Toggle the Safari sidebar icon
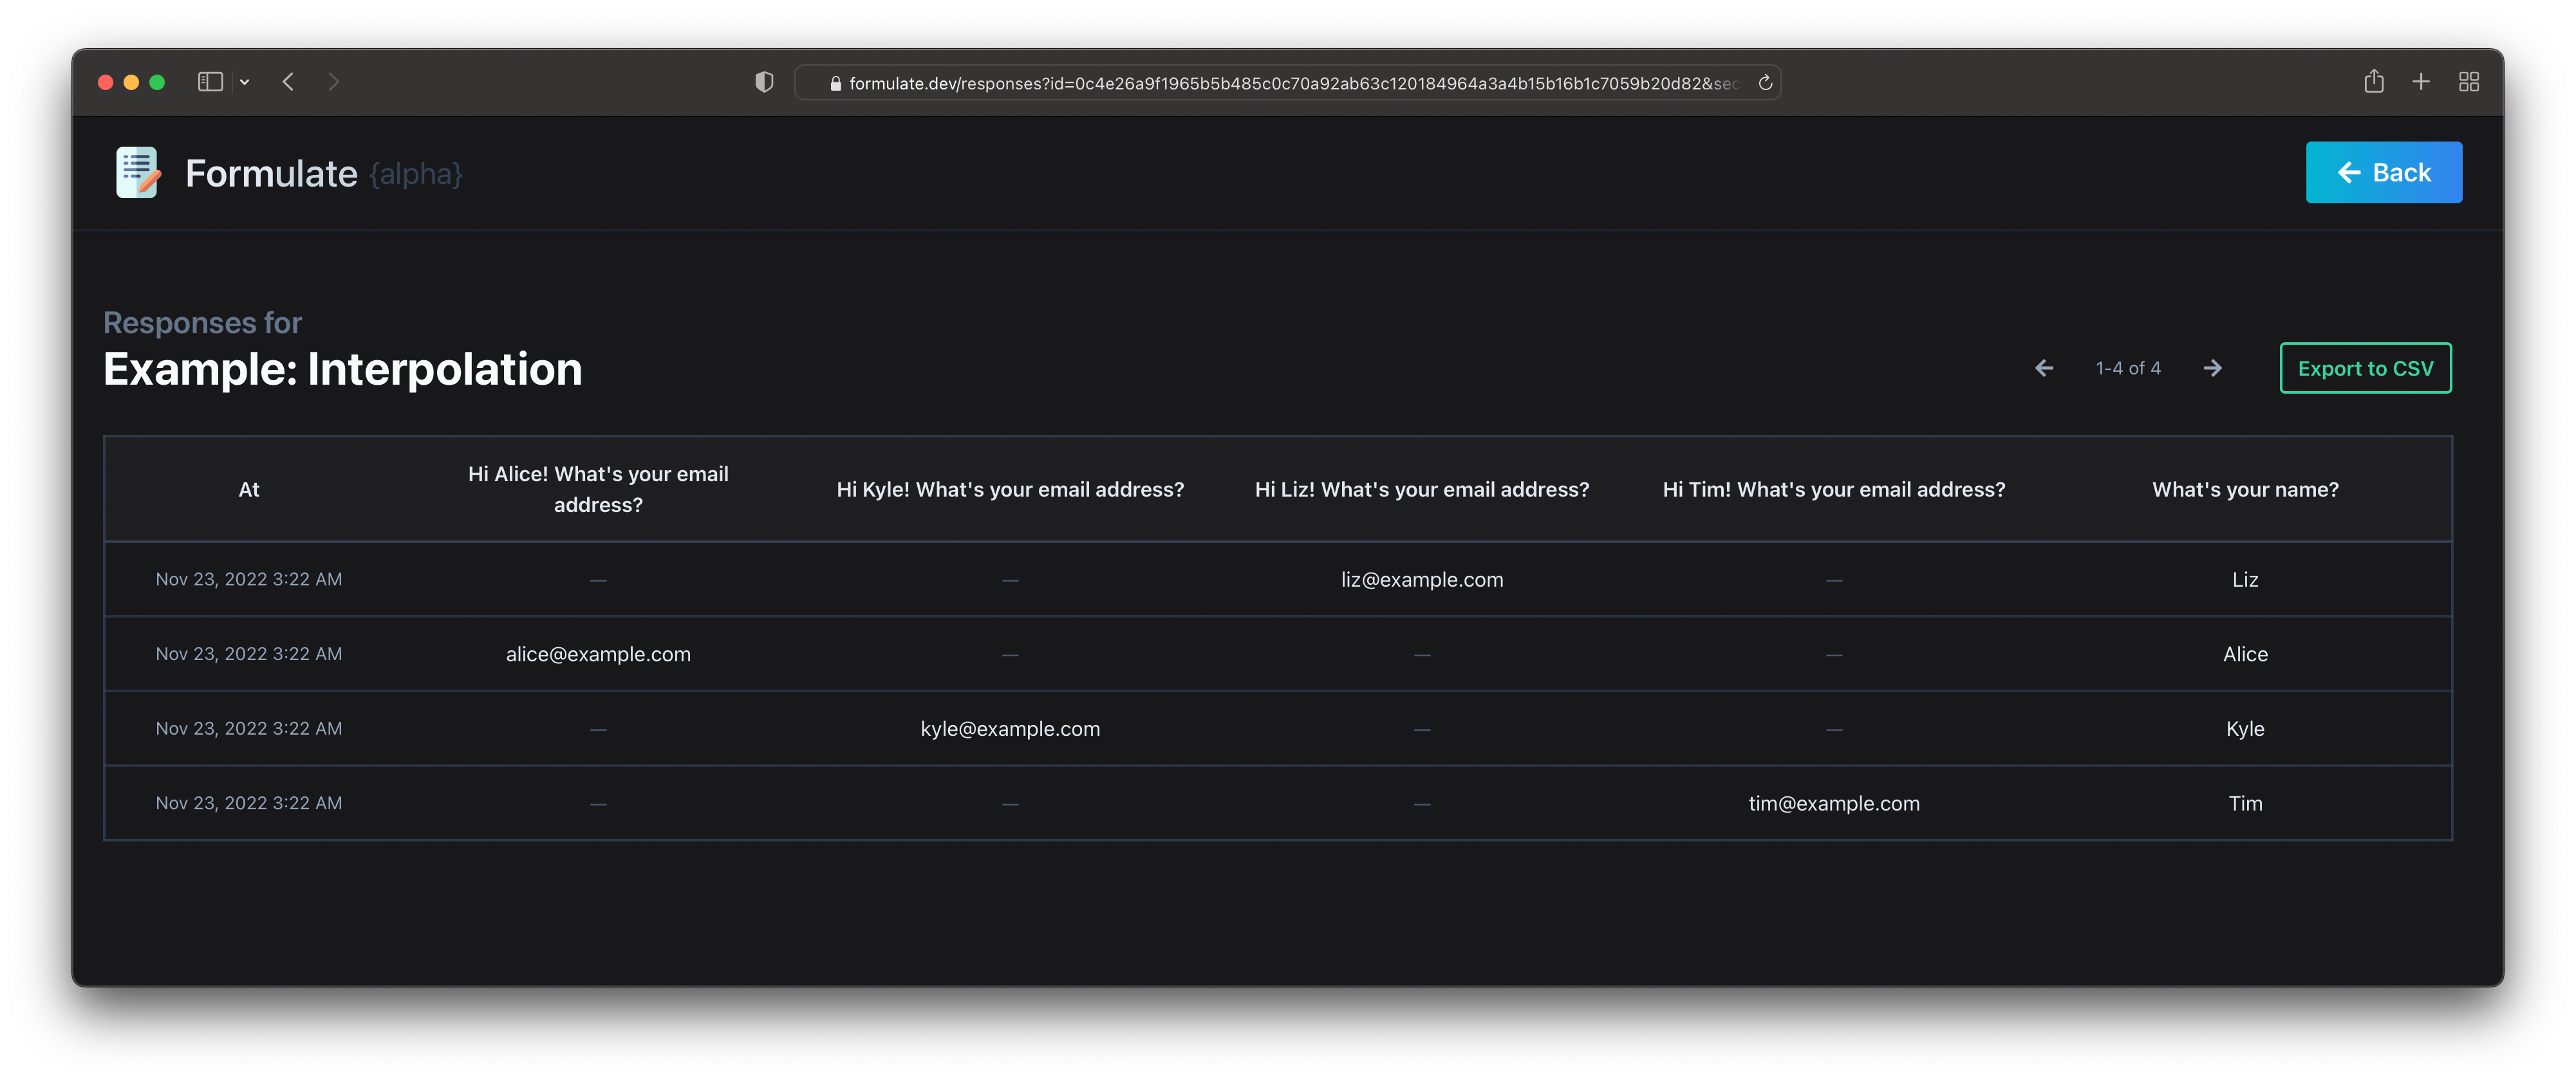 coord(210,82)
